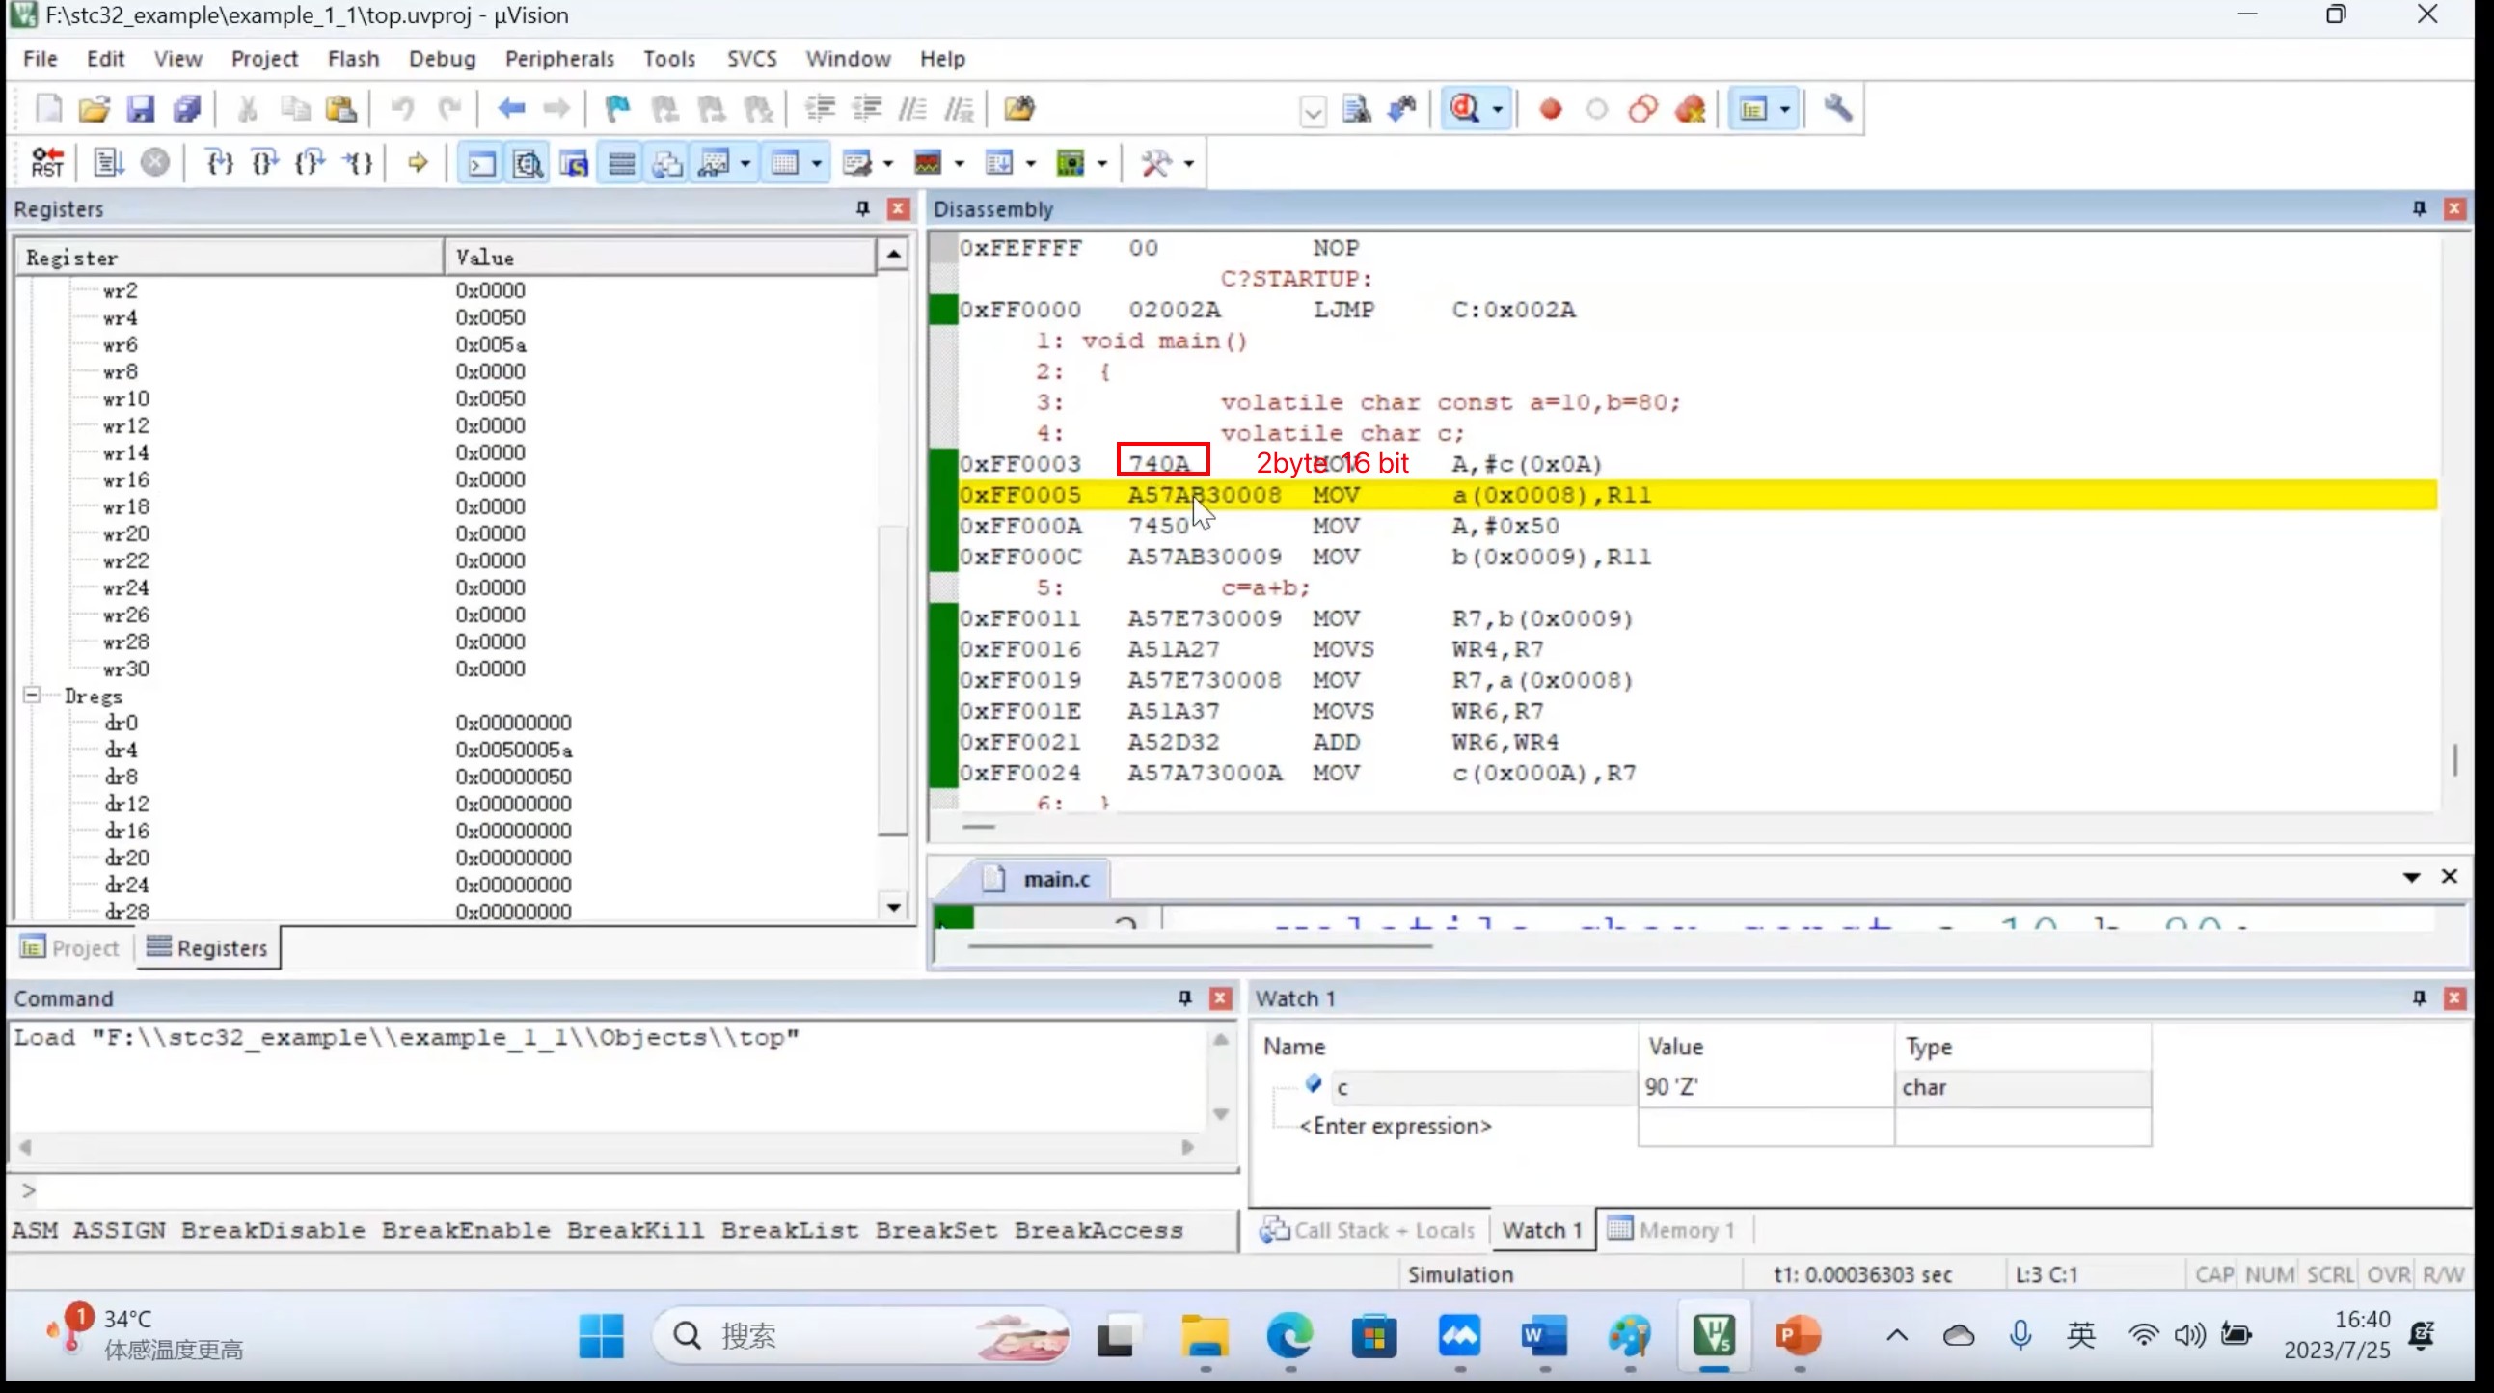Open the Debug menu
Image resolution: width=2494 pixels, height=1393 pixels.
pos(442,58)
